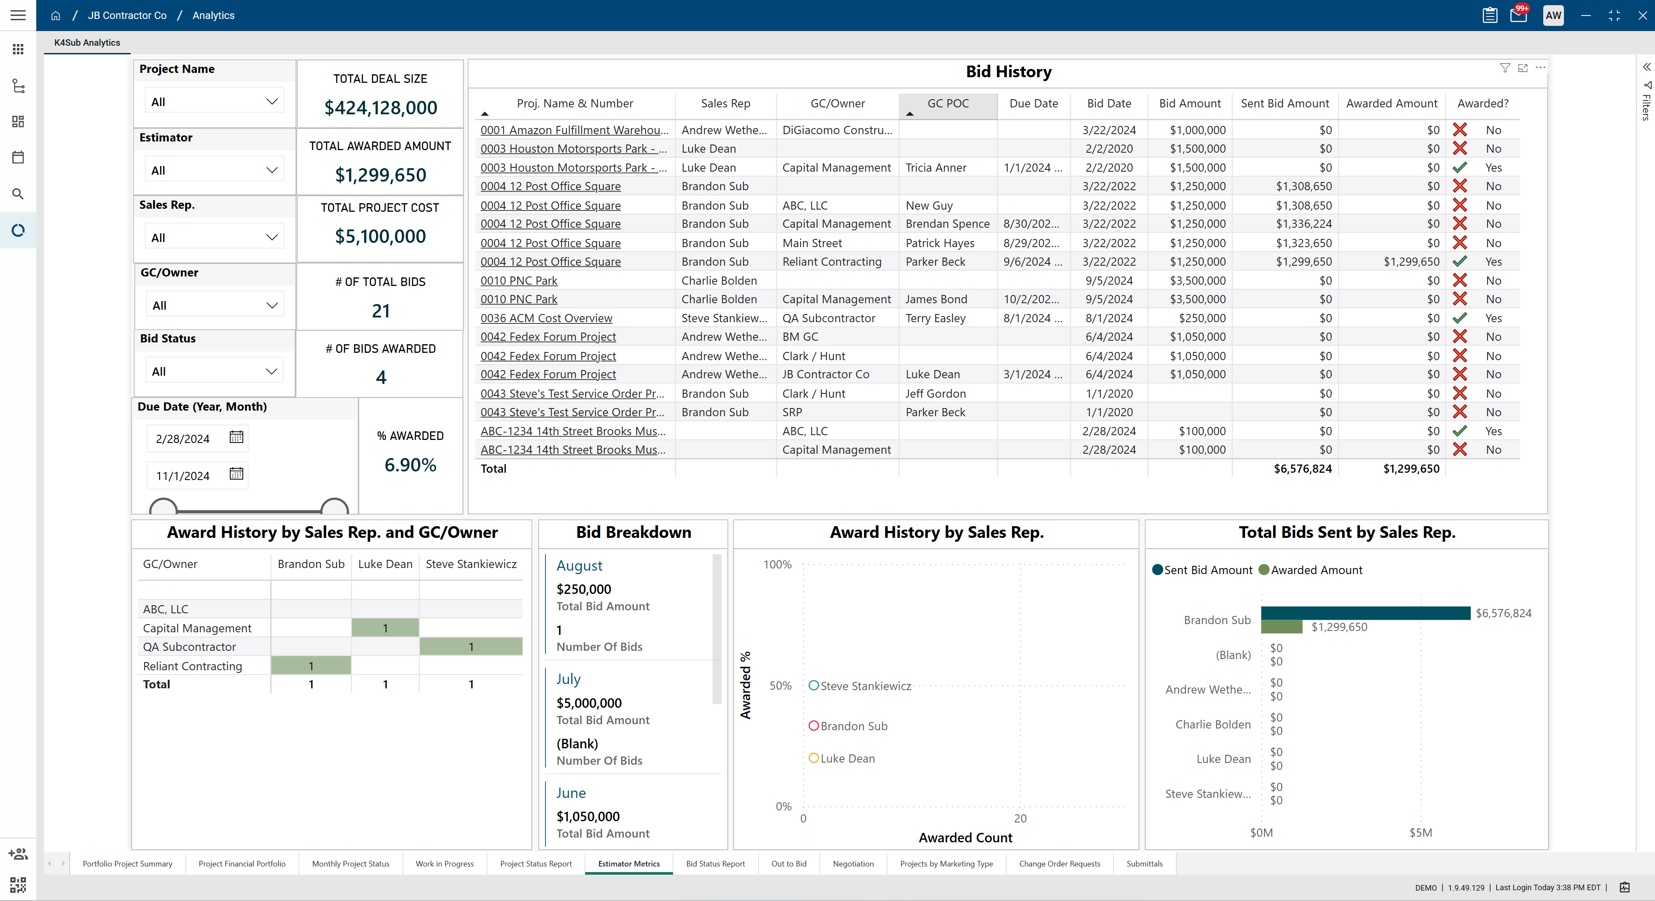
Task: Open the Work in Progress tab
Action: tap(444, 864)
